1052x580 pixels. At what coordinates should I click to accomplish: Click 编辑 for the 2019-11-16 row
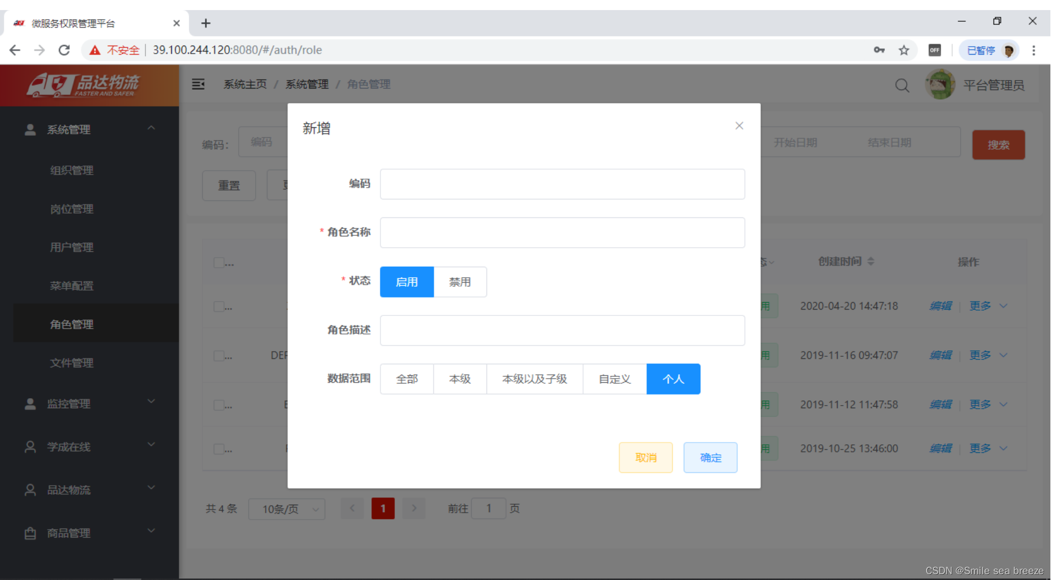pos(941,355)
